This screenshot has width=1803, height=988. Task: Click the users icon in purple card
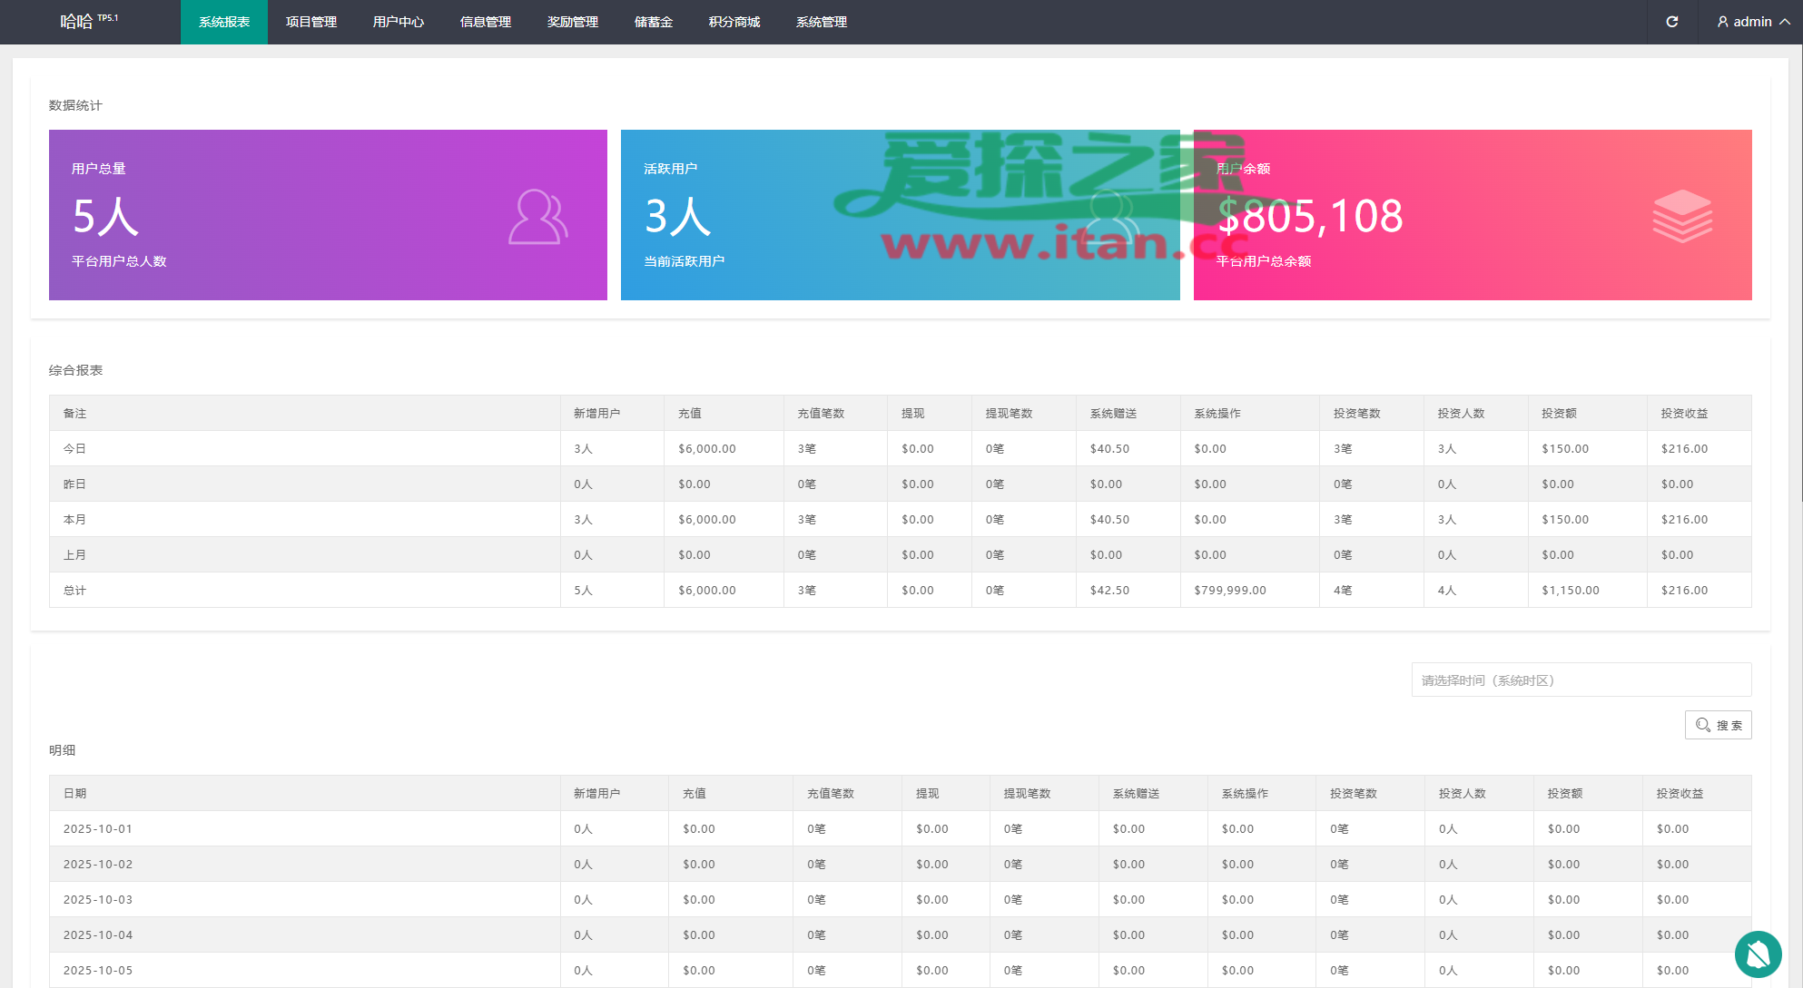pyautogui.click(x=537, y=217)
